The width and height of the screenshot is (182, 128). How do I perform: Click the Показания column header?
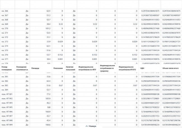coord(58,68)
